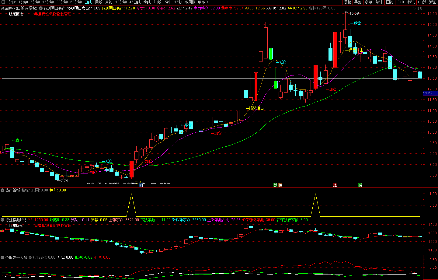Image resolution: width=438 pixels, height=280 pixels.
Task: Click the 跌 event marker below chart
Action: pyautogui.click(x=276, y=185)
